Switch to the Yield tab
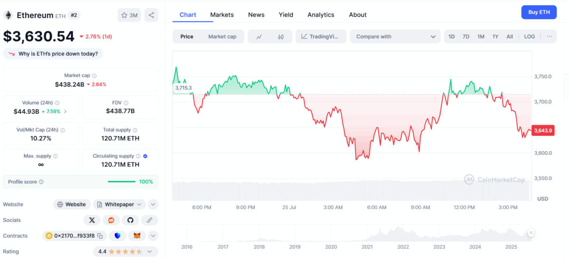The image size is (569, 260). coord(286,15)
